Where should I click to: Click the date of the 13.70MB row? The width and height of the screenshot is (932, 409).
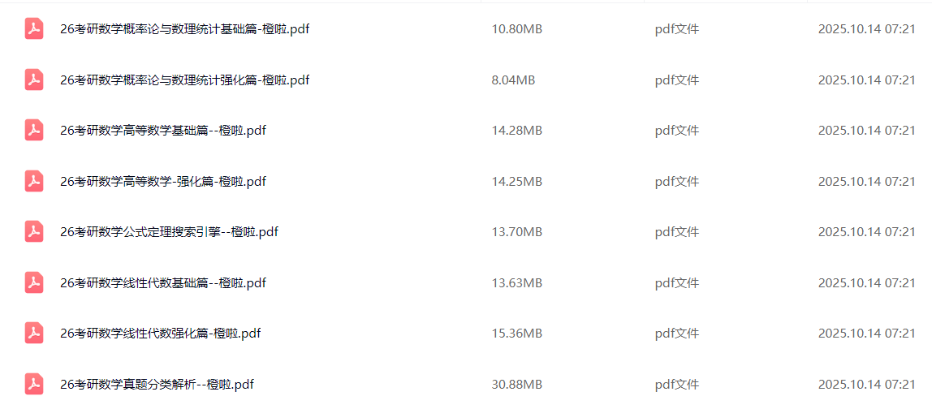pos(866,232)
